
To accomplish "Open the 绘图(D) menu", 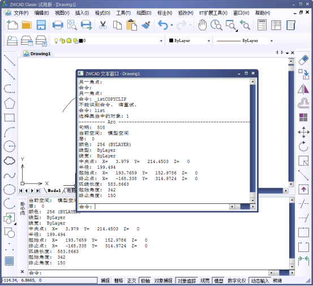I will pos(144,13).
